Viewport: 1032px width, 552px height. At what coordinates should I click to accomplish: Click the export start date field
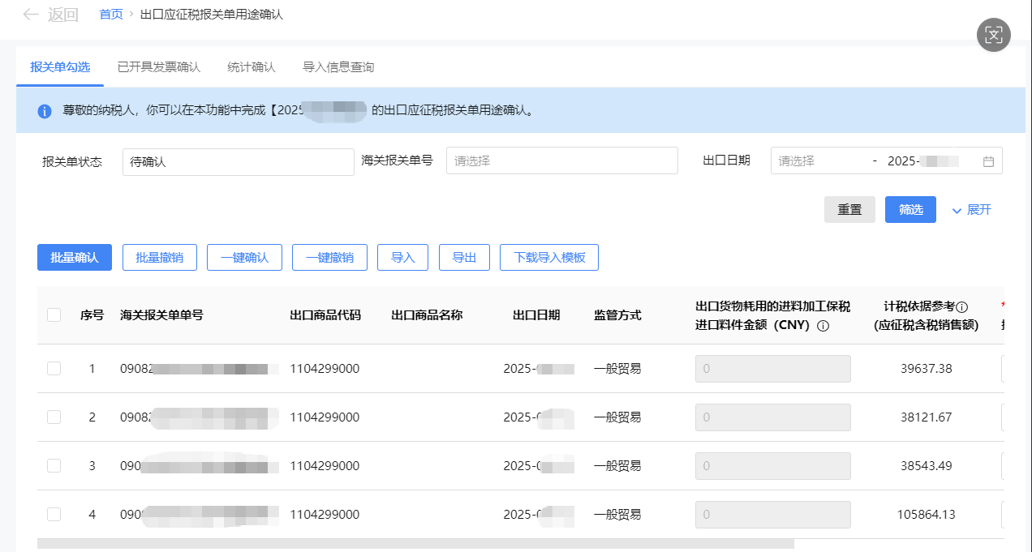(x=819, y=161)
